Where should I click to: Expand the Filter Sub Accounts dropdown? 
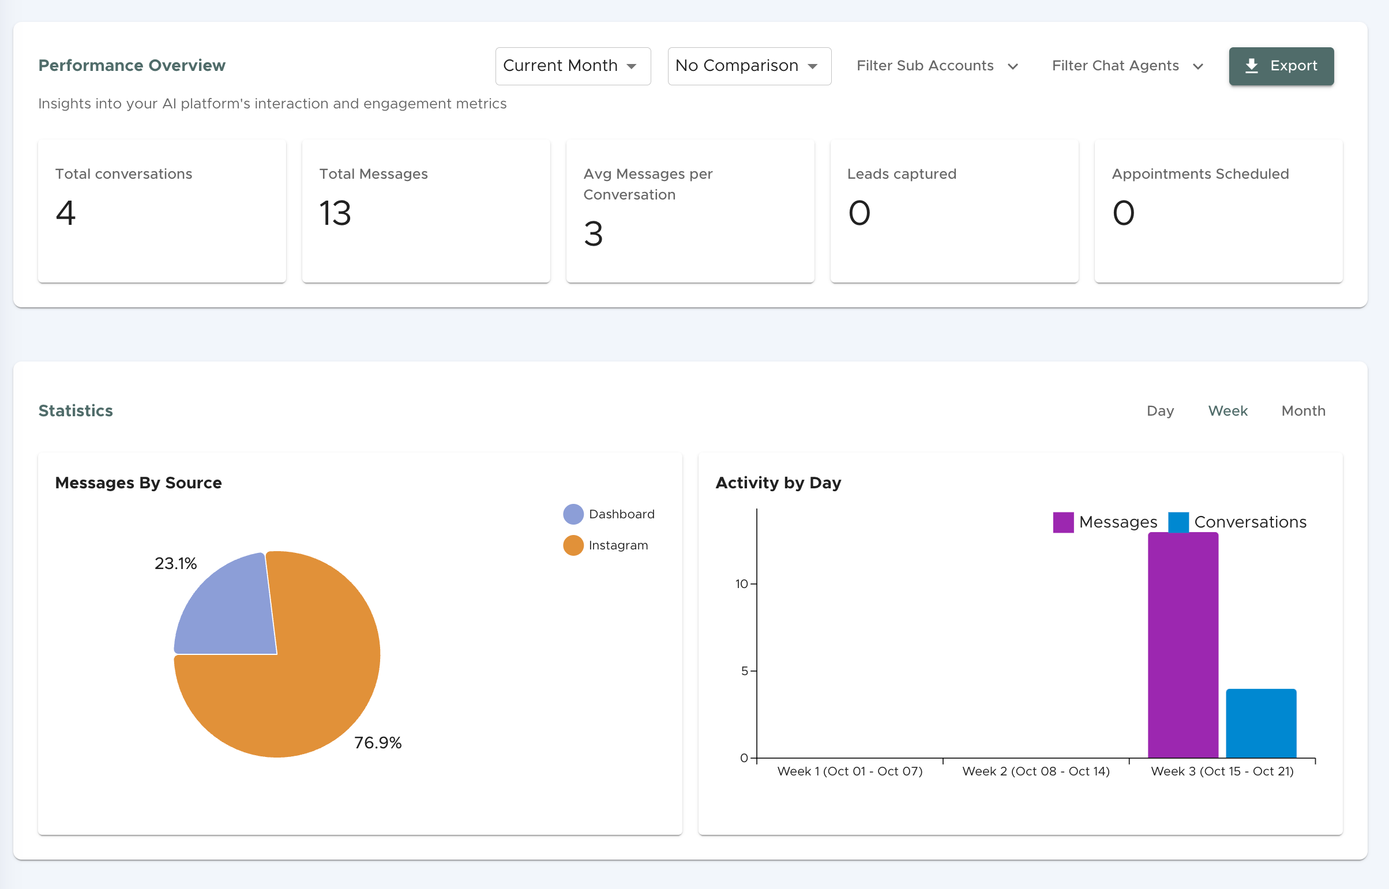click(925, 66)
